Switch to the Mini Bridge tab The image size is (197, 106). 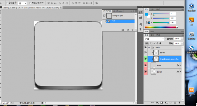(x=118, y=11)
